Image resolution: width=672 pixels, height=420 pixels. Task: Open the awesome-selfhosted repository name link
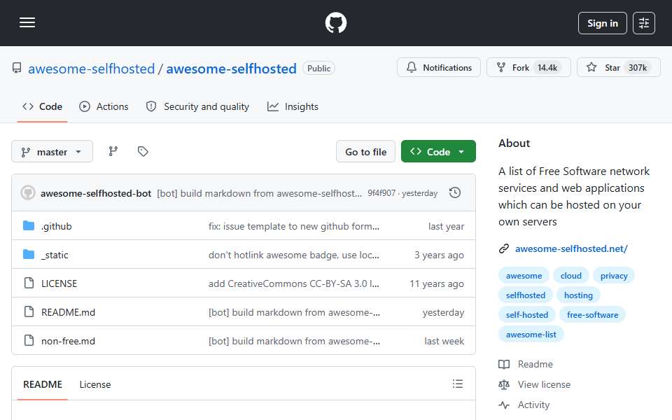click(x=232, y=69)
